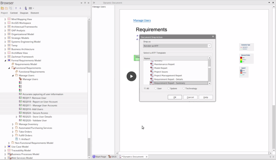Switch to the Start Page tab
The height and width of the screenshot is (160, 276).
[99, 156]
